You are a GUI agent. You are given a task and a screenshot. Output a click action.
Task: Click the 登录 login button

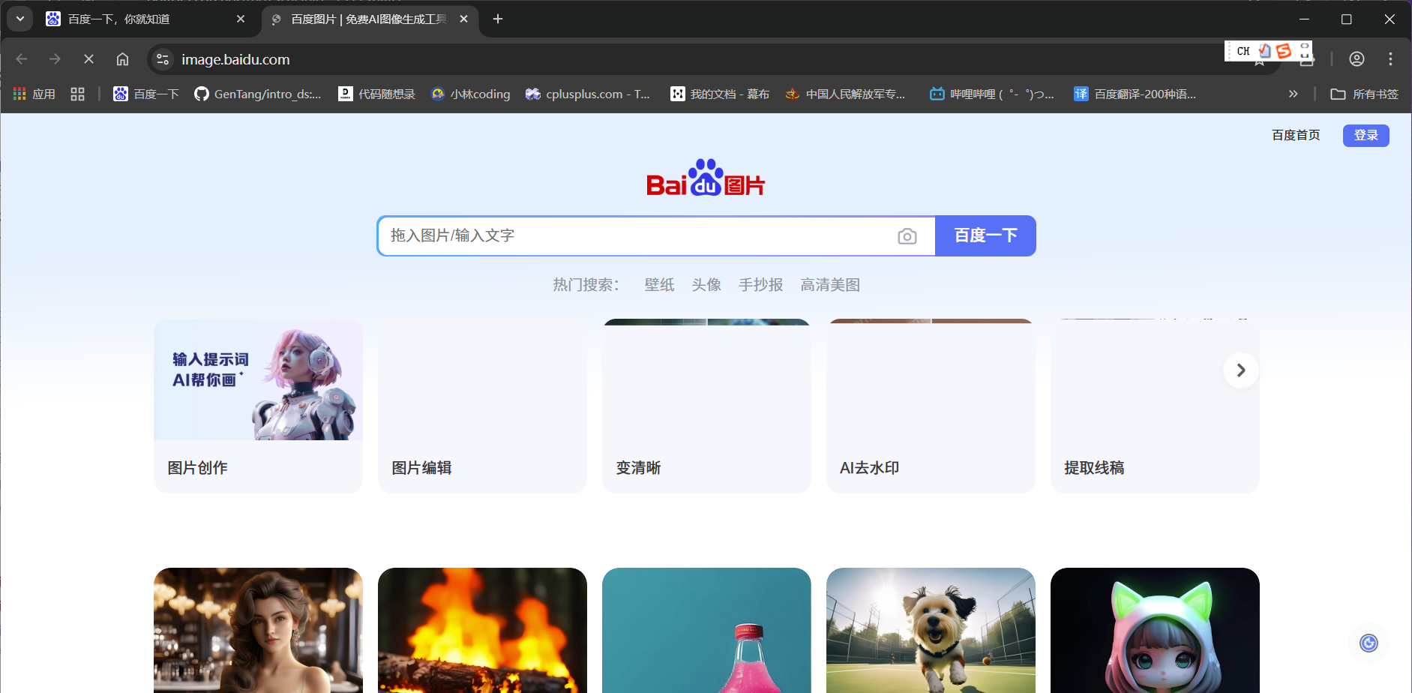(1366, 135)
